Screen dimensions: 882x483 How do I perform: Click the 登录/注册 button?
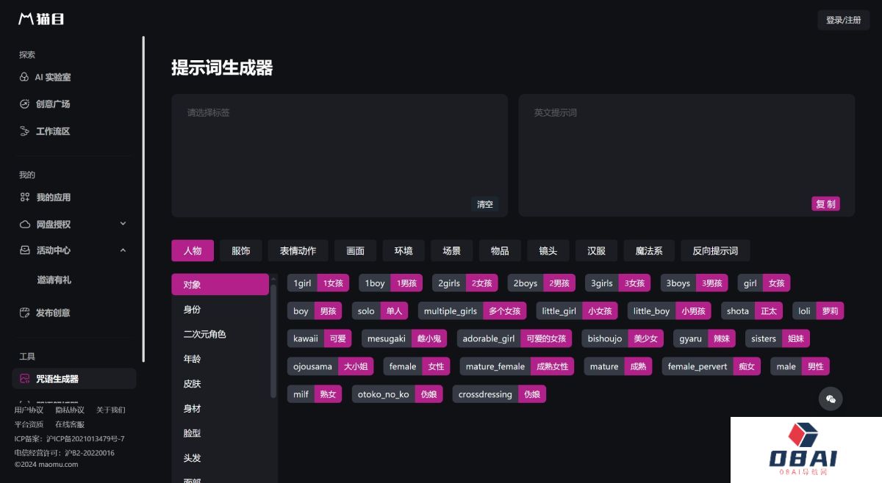pos(843,20)
